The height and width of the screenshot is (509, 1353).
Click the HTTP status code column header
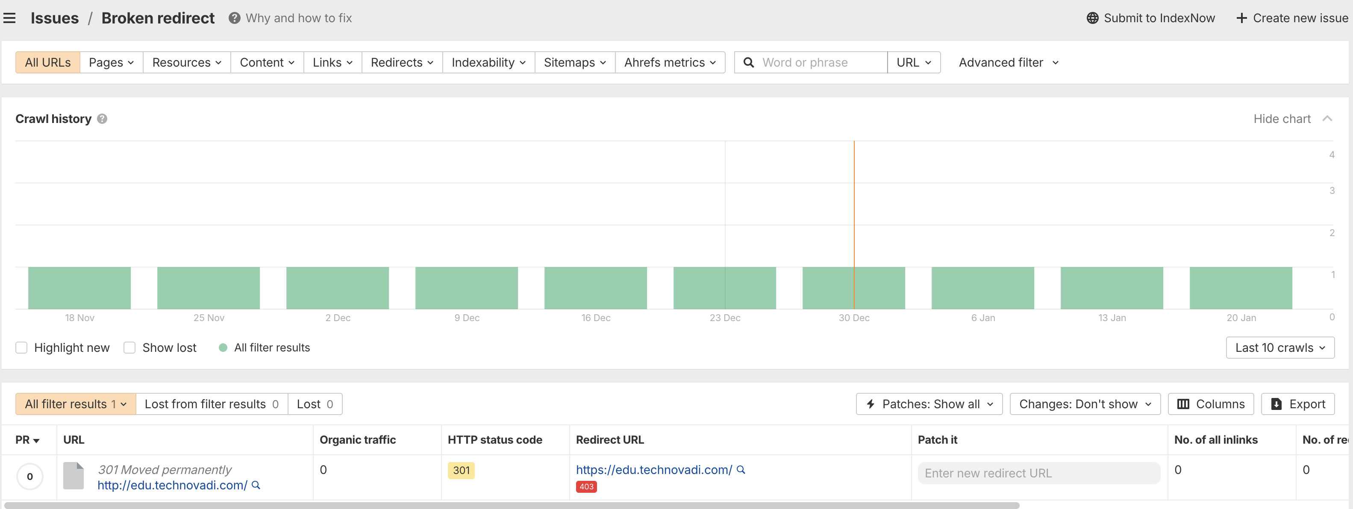coord(495,440)
